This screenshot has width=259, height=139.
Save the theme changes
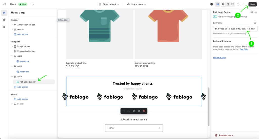pos(253,4)
